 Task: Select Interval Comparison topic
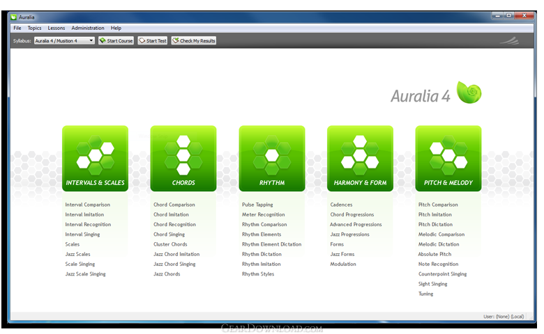coord(87,205)
